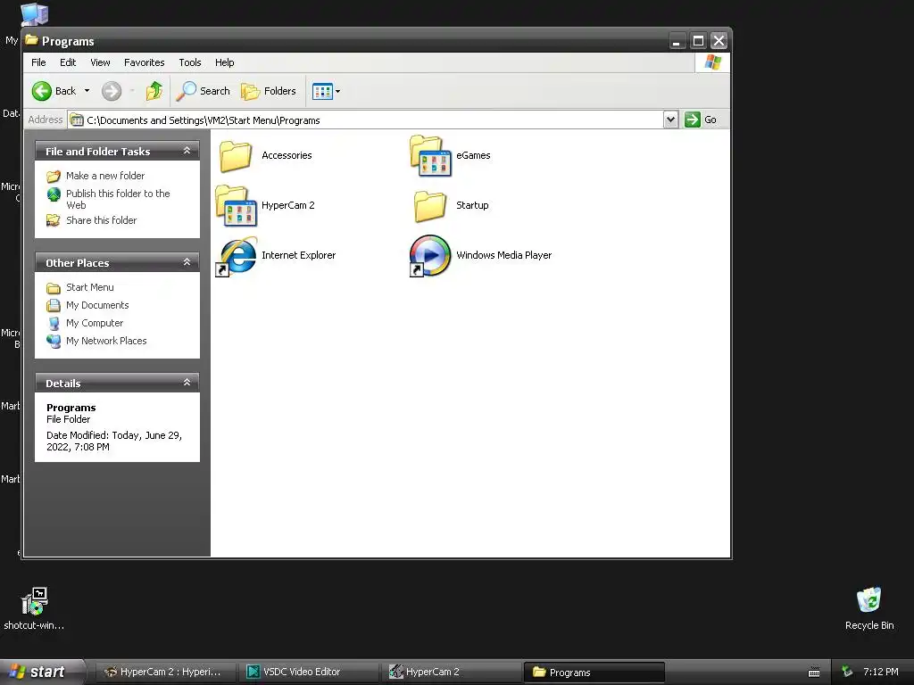This screenshot has height=685, width=914.
Task: Open the Help menu
Action: pyautogui.click(x=224, y=62)
